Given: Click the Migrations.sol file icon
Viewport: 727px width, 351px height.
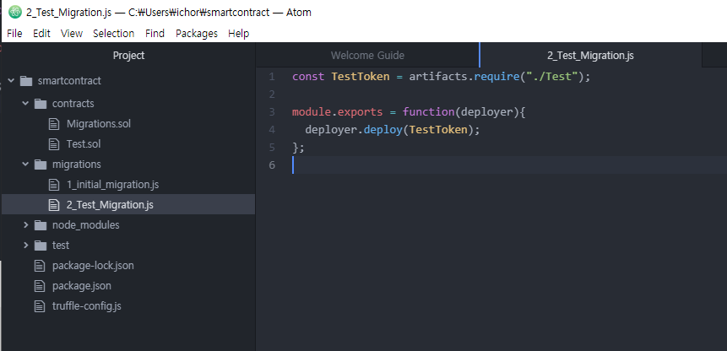Looking at the screenshot, I should (54, 124).
